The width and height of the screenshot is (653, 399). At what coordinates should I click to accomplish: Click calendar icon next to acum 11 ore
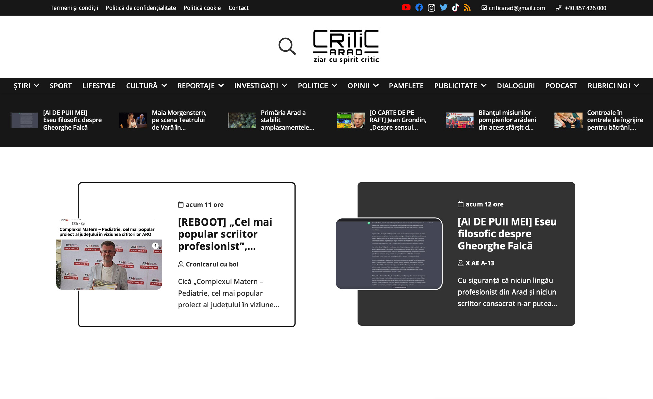coord(181,205)
